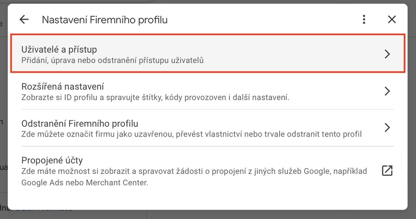416x219 pixels.
Task: Open the three-dot more options menu
Action: pyautogui.click(x=364, y=19)
